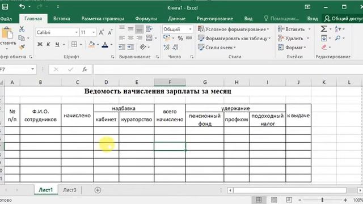Switch to the Вставка tab
363x204 pixels.
pyautogui.click(x=62, y=19)
